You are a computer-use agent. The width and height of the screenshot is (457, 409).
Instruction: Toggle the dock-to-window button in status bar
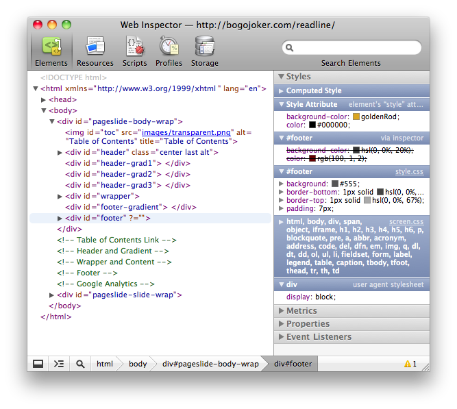38,364
